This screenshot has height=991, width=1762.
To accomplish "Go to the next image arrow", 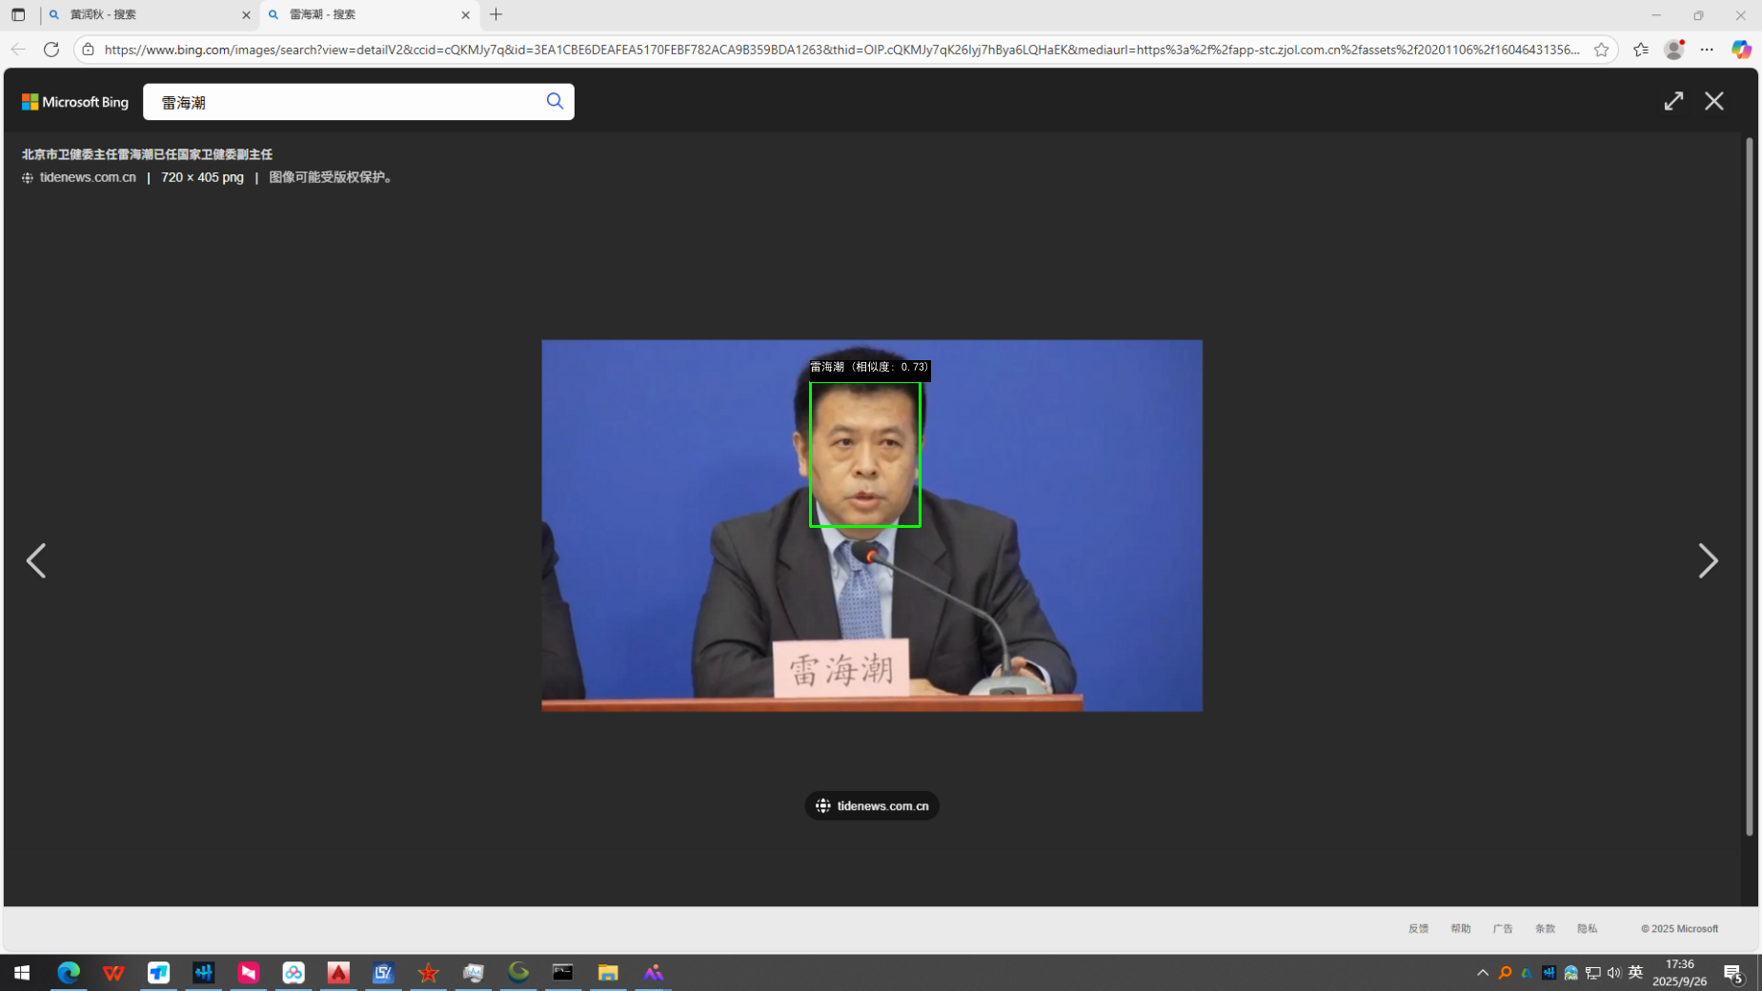I will coord(1707,560).
